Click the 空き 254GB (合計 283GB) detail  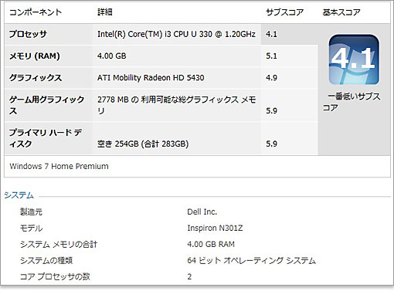pos(143,144)
